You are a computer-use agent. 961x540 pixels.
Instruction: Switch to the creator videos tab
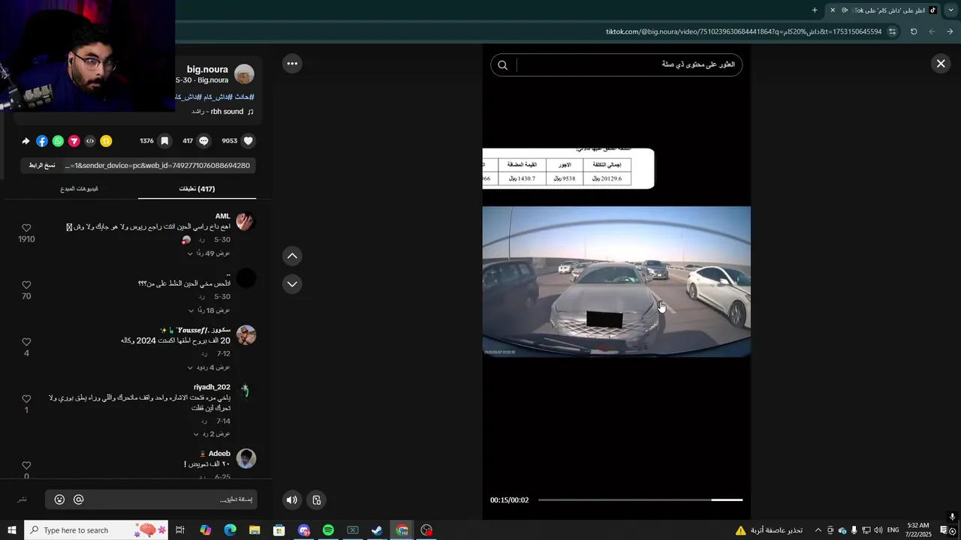(80, 189)
